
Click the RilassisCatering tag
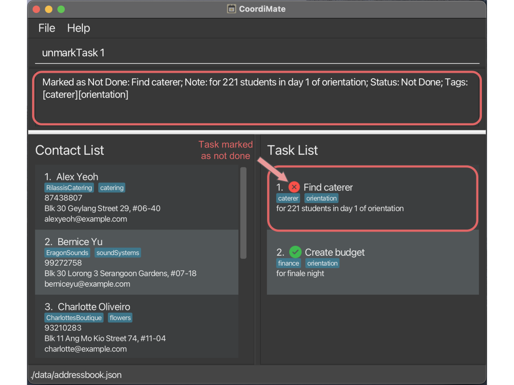[69, 188]
